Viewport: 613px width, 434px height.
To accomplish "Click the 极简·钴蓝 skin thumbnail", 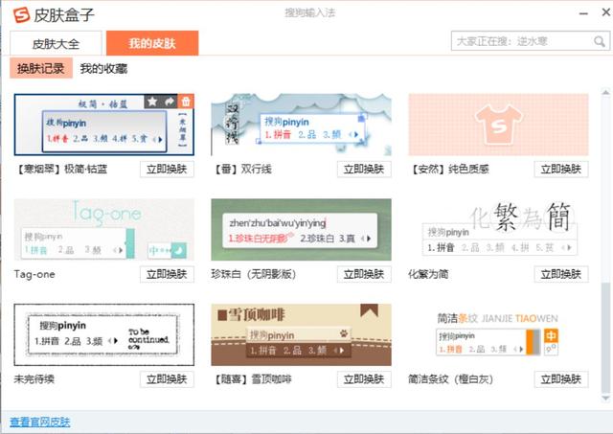I will pyautogui.click(x=104, y=125).
